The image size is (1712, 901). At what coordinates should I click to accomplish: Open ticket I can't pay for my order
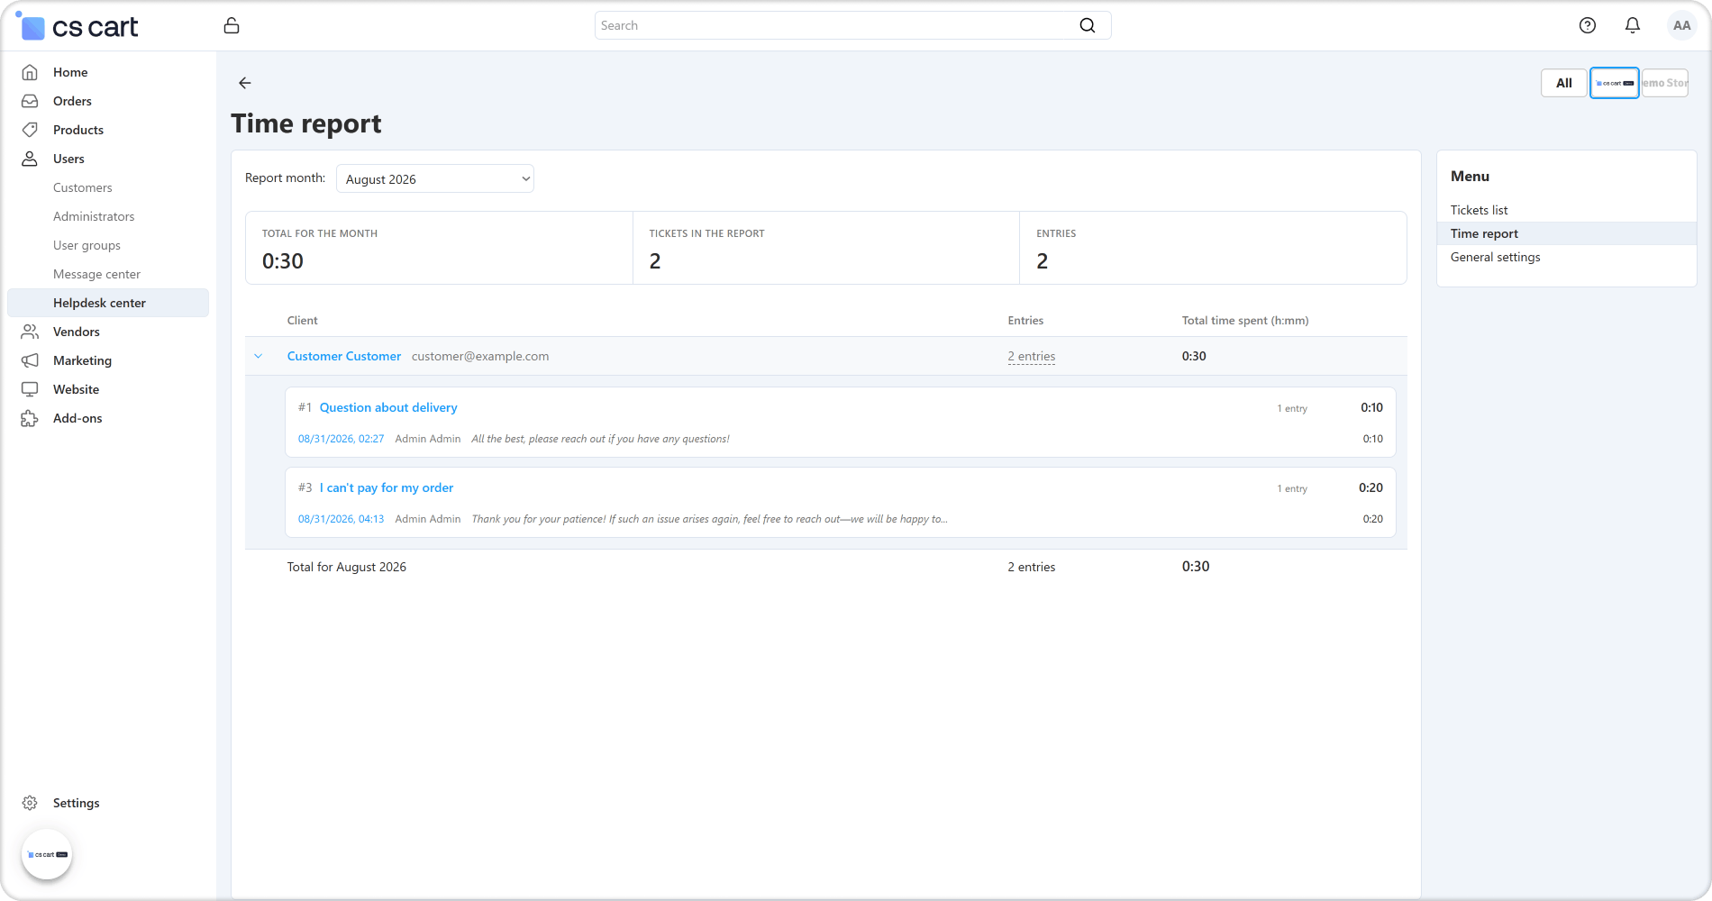tap(387, 487)
